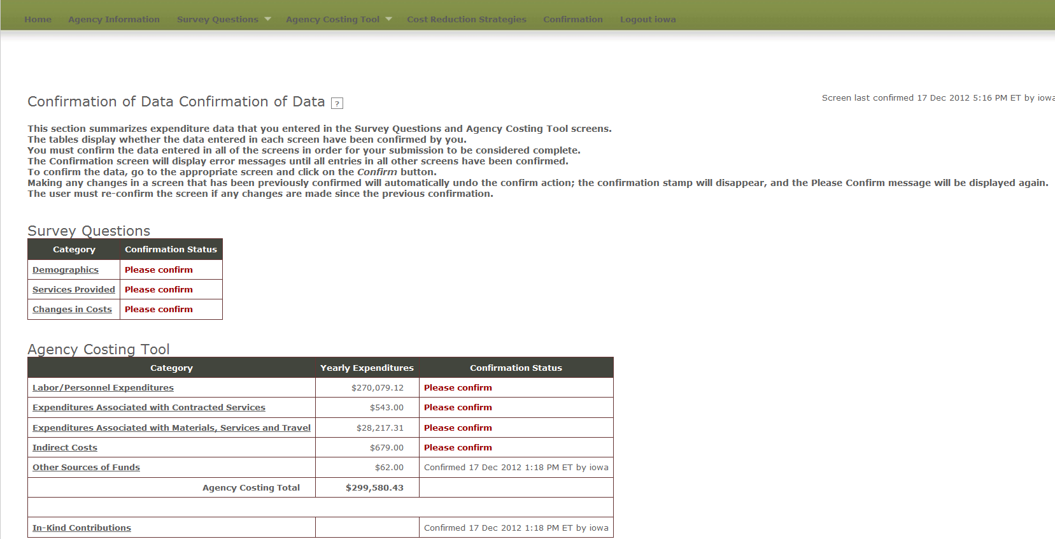
Task: Open the Demographics link
Action: pyautogui.click(x=66, y=269)
